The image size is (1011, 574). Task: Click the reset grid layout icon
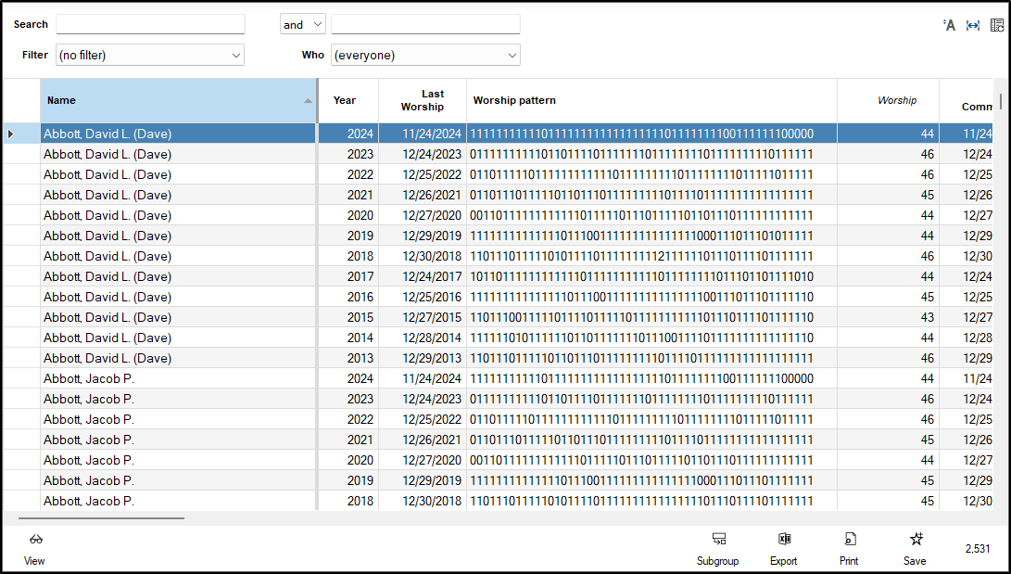[996, 25]
